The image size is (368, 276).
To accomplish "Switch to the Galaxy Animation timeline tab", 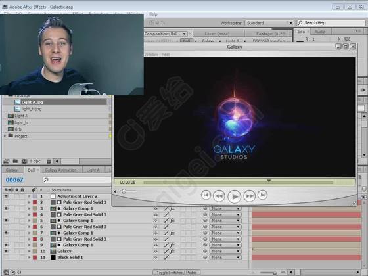I will point(60,170).
